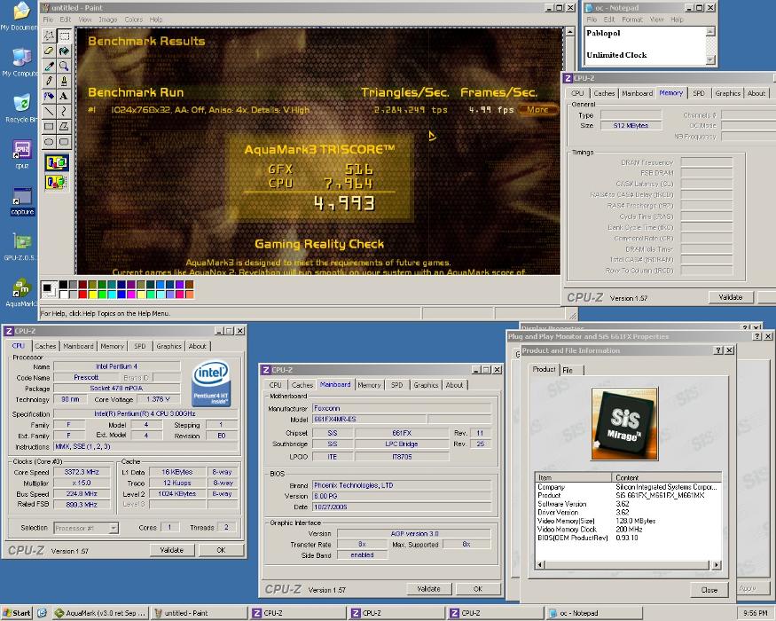Enable transparent selection mode in Paint
Viewport: 776px width, 621px height.
57,182
